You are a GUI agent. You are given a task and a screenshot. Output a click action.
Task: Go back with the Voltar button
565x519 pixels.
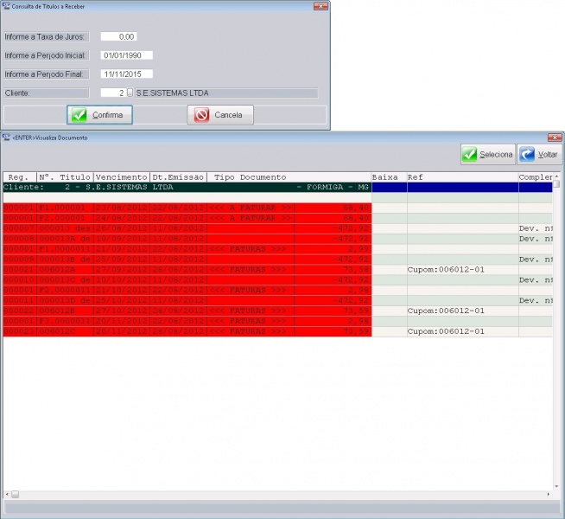point(539,154)
